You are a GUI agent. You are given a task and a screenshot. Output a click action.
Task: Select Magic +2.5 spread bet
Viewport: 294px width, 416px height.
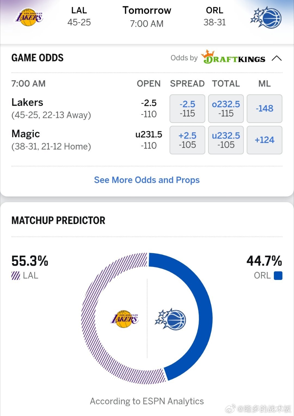pos(187,140)
